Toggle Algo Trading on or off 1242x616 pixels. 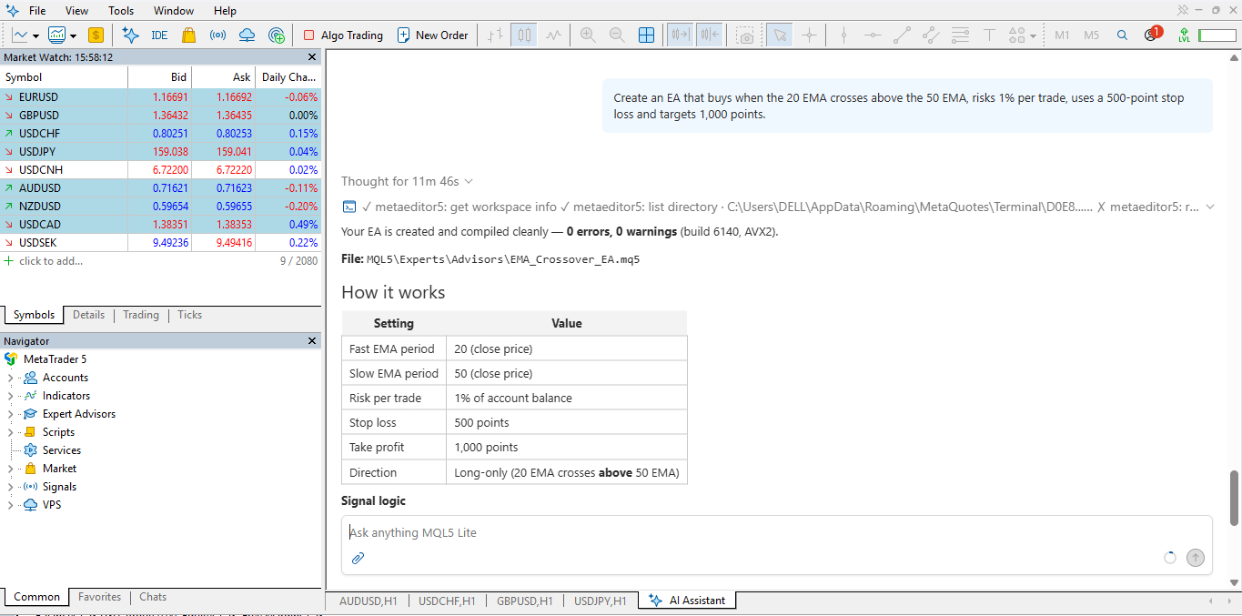342,35
